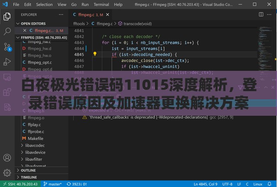
Task: Click the 'close each decoder' comment line
Action: (x=131, y=36)
